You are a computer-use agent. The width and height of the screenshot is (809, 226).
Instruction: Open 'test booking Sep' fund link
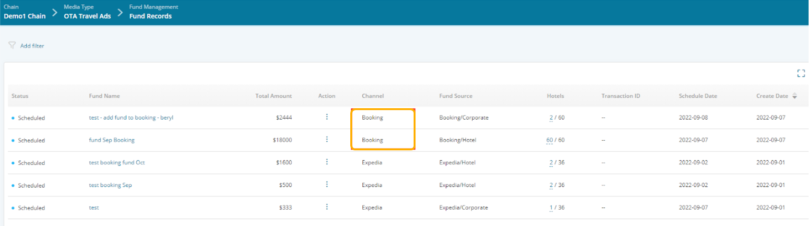pos(110,185)
